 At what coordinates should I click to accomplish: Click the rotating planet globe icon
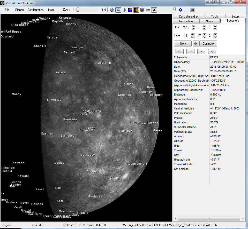(130, 10)
